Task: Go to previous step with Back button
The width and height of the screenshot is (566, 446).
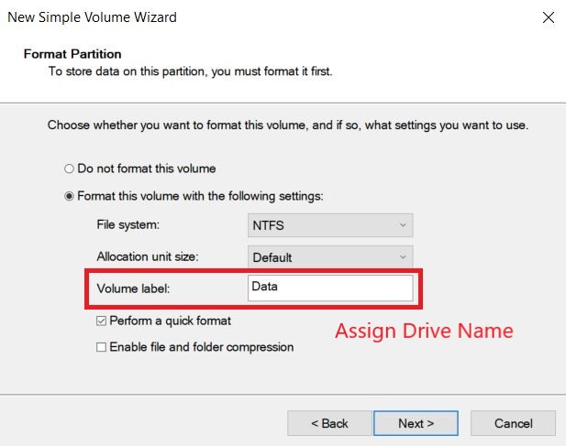Action: click(329, 423)
